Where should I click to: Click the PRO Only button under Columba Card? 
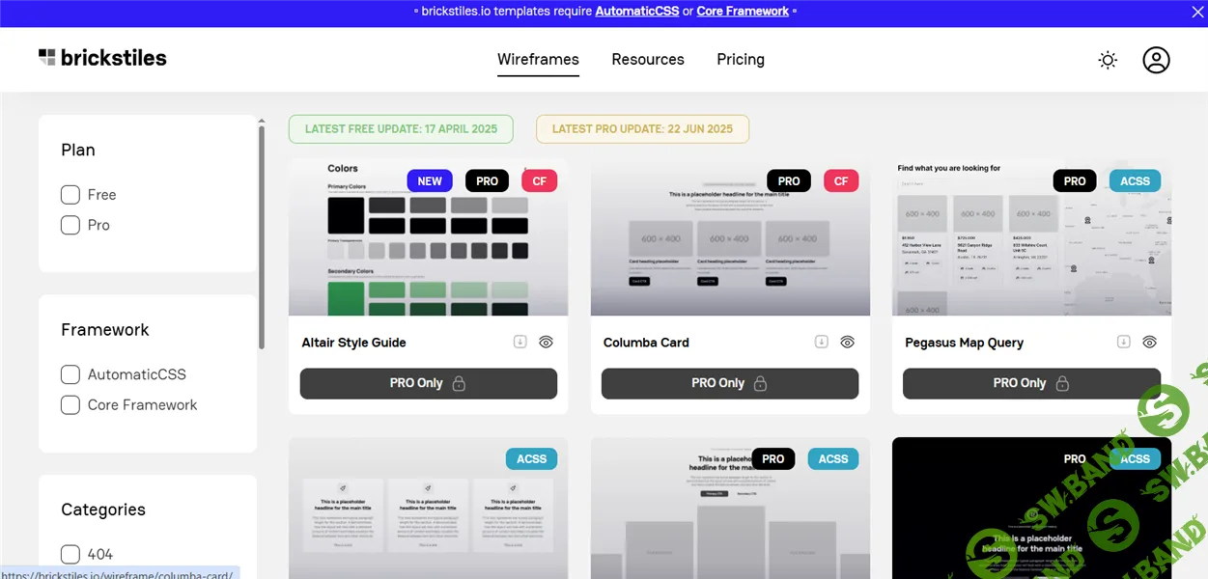729,383
